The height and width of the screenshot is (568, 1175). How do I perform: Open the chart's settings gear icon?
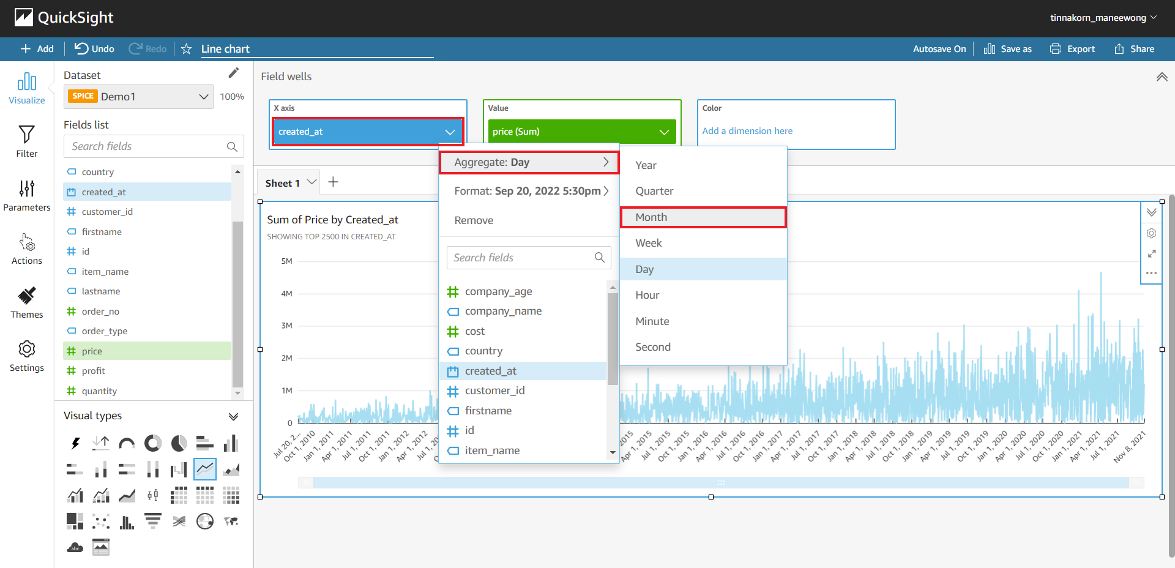(1152, 233)
